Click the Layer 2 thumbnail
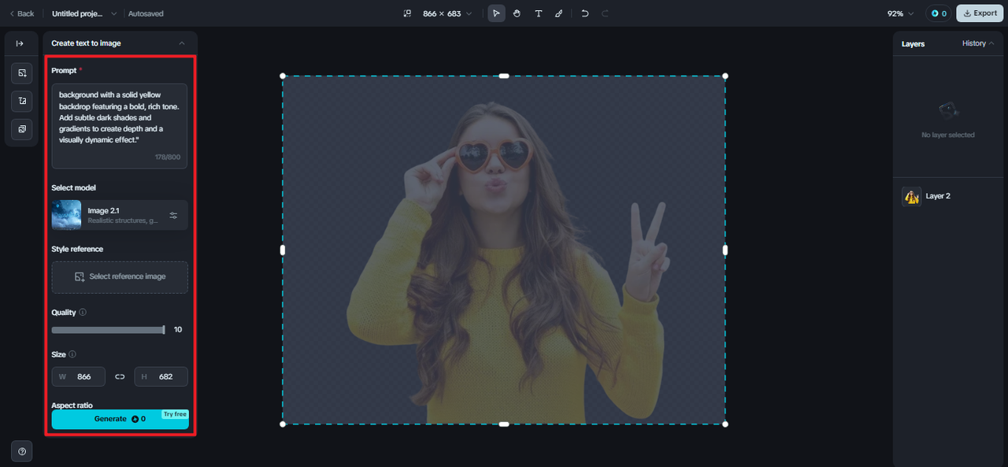This screenshot has height=467, width=1008. click(x=912, y=196)
